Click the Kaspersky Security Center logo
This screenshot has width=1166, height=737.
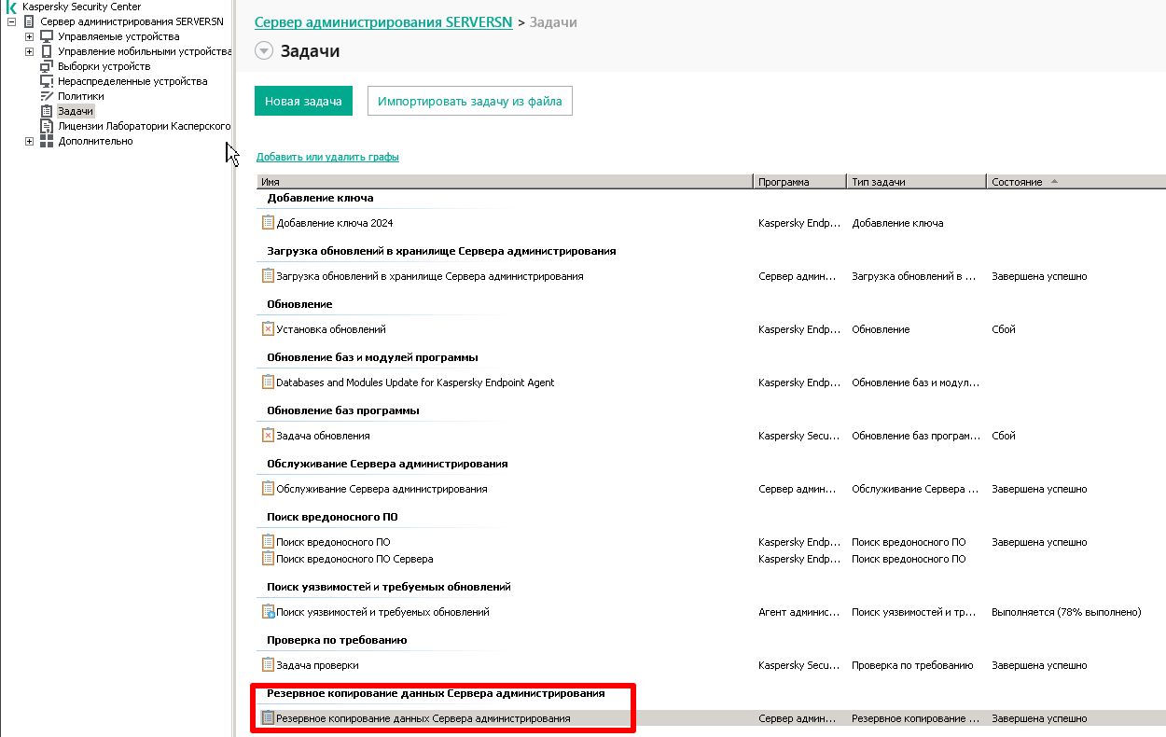(9, 6)
